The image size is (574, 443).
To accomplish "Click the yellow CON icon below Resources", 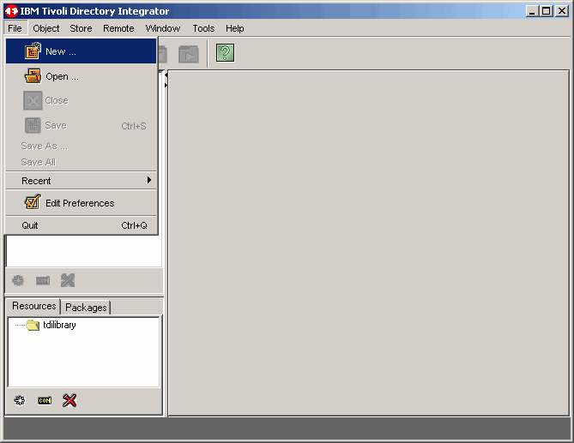I will point(45,400).
